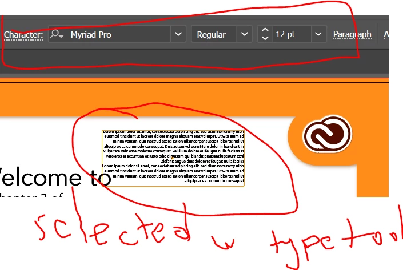
Task: Decrease font size with down stepper arrow
Action: (x=265, y=38)
